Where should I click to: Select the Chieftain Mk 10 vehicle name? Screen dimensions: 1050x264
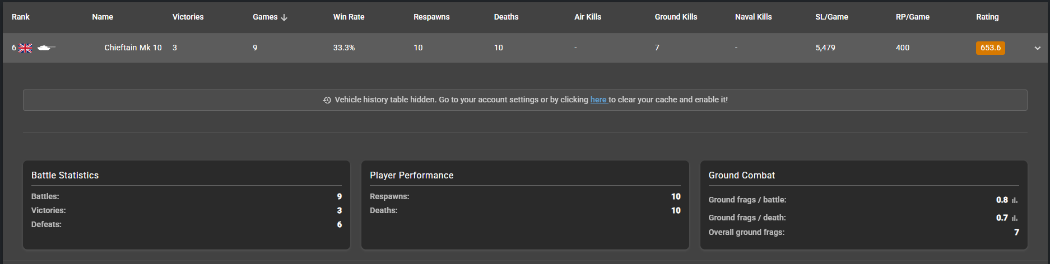tap(133, 48)
